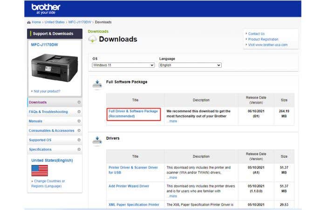Click Drivers section download icon
The height and width of the screenshot is (210, 326).
pos(97,140)
